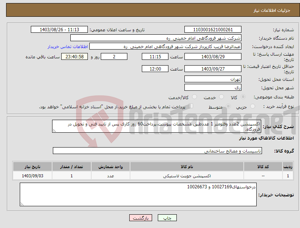Open اطلاعات تماس خریدار link

pyautogui.click(x=68, y=47)
